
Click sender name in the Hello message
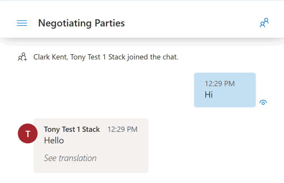tap(72, 129)
